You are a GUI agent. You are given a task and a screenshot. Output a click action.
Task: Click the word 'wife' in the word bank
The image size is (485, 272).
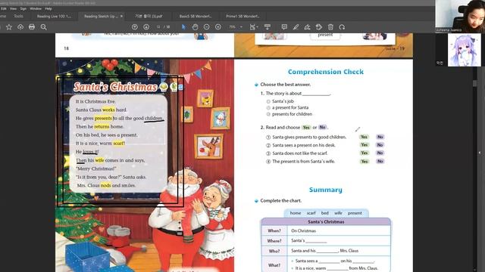(338, 213)
